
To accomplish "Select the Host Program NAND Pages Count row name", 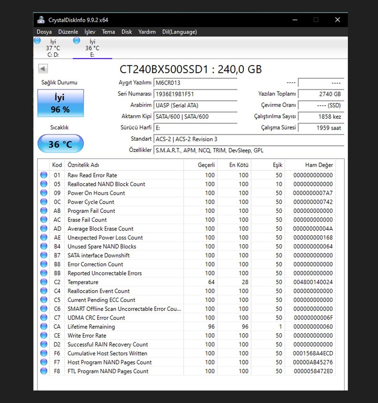I will pos(110,362).
